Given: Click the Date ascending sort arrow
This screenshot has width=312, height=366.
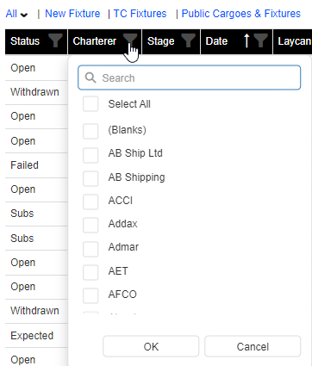Looking at the screenshot, I should click(246, 40).
